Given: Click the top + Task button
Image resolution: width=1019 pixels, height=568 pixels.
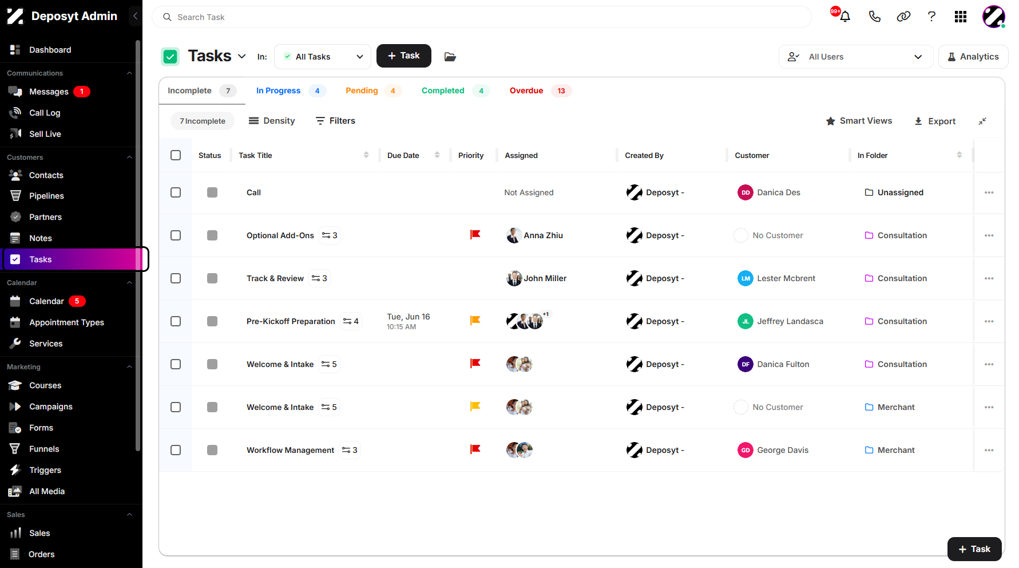Looking at the screenshot, I should (404, 56).
